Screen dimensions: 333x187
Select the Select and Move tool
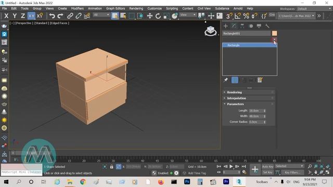pyautogui.click(x=150, y=16)
